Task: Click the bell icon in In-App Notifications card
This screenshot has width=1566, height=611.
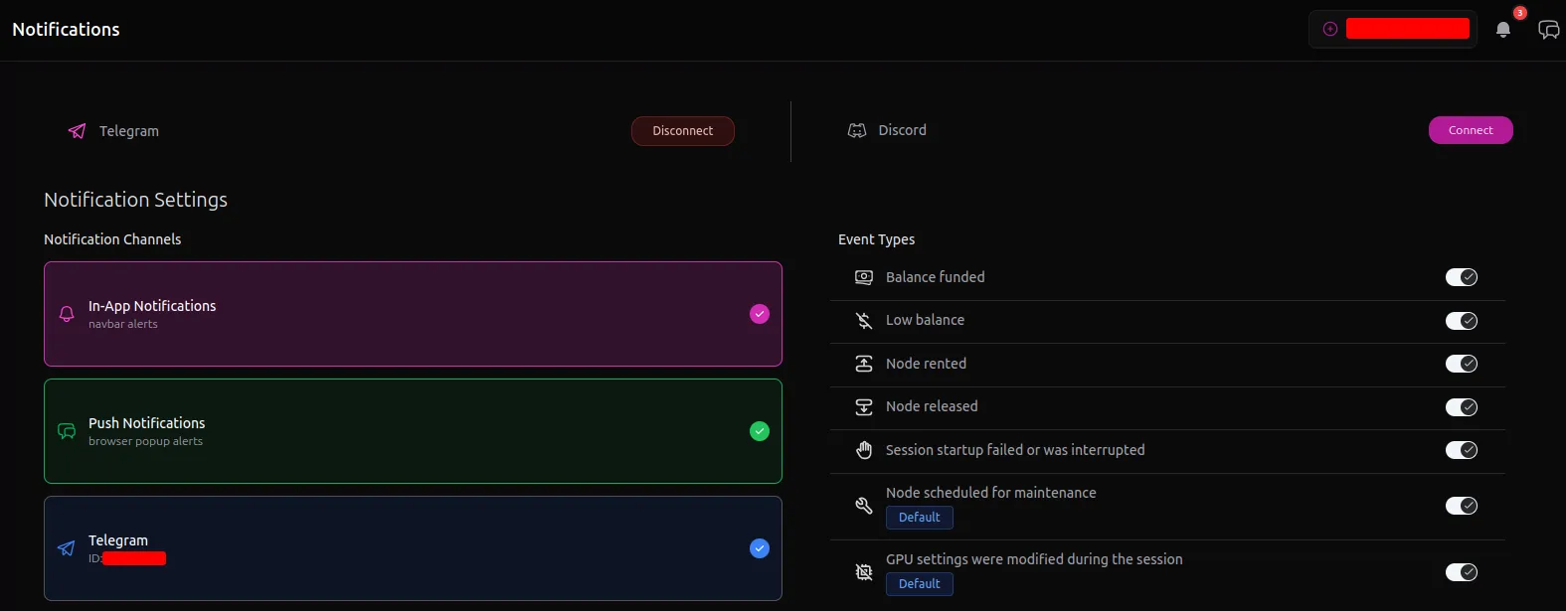Action: 67,314
